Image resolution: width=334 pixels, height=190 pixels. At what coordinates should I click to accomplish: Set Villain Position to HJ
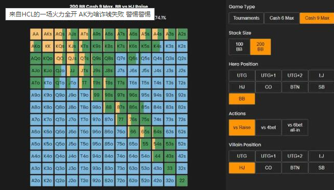point(242,168)
